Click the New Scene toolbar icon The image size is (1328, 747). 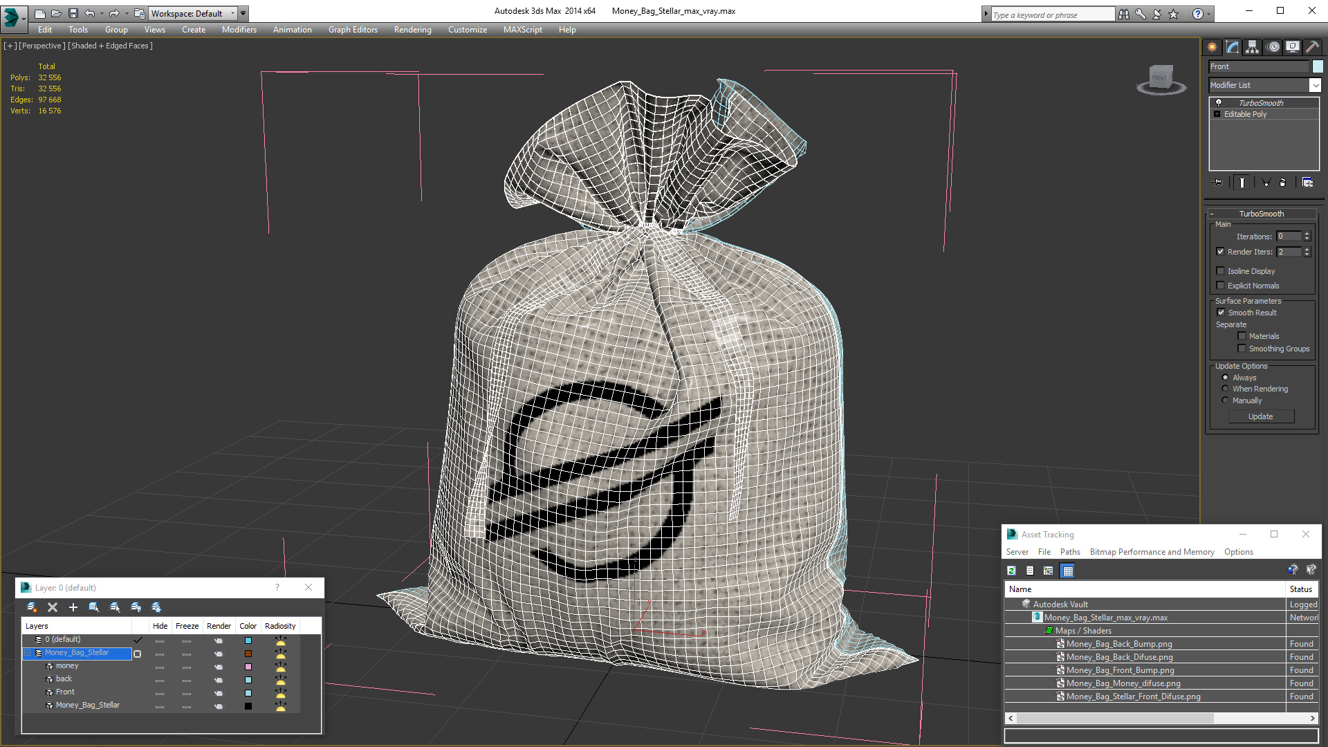pos(39,13)
